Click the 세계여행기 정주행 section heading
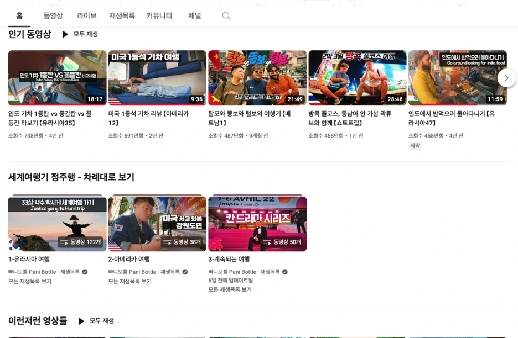This screenshot has width=518, height=338. pos(71,177)
